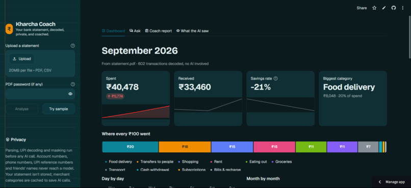Click the Spent red trend sparkline
The image size is (411, 188).
pos(136,112)
